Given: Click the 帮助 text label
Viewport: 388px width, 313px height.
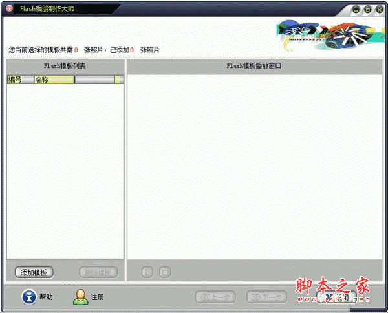Looking at the screenshot, I should [47, 297].
